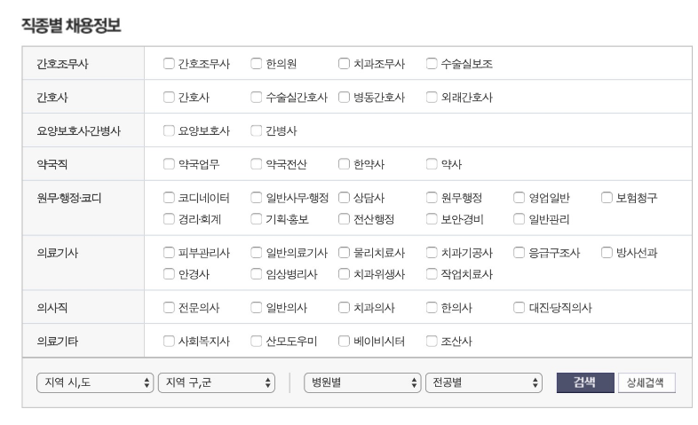Expand the 전공별 dropdown

(x=484, y=382)
